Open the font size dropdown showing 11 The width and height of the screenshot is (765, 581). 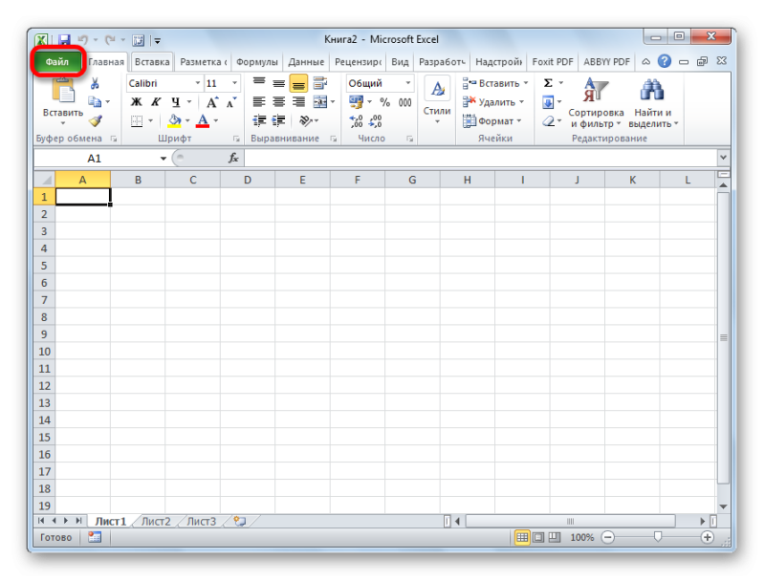(234, 83)
